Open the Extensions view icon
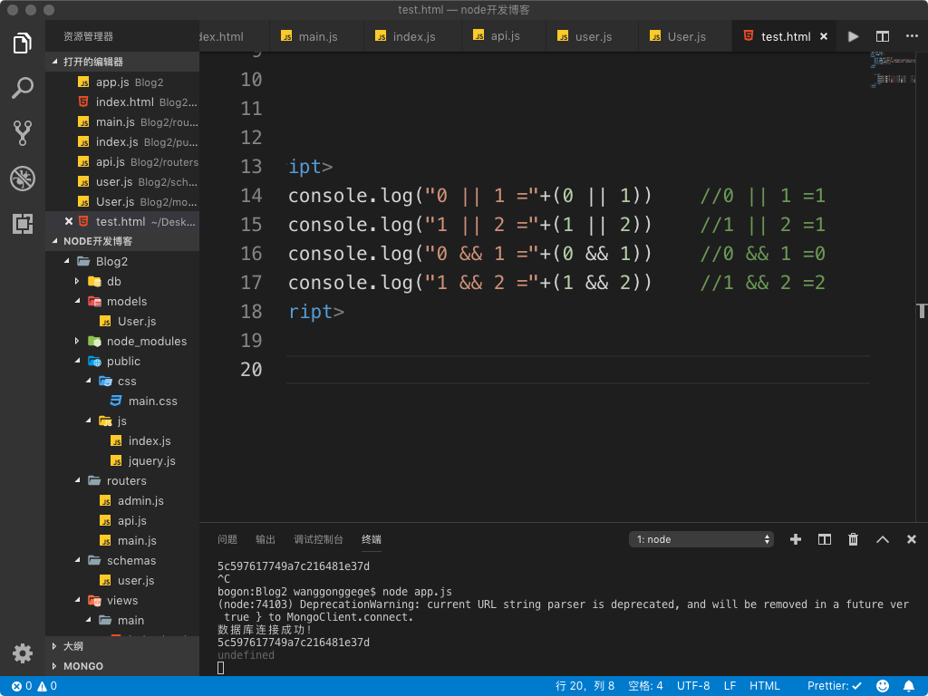Image resolution: width=928 pixels, height=696 pixels. [x=23, y=224]
